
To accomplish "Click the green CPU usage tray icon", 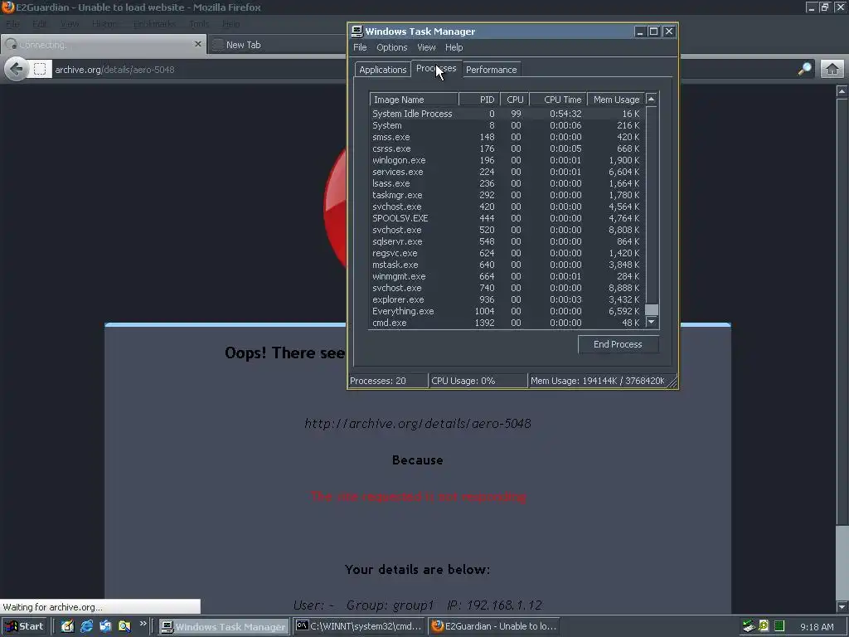I will pos(779,627).
